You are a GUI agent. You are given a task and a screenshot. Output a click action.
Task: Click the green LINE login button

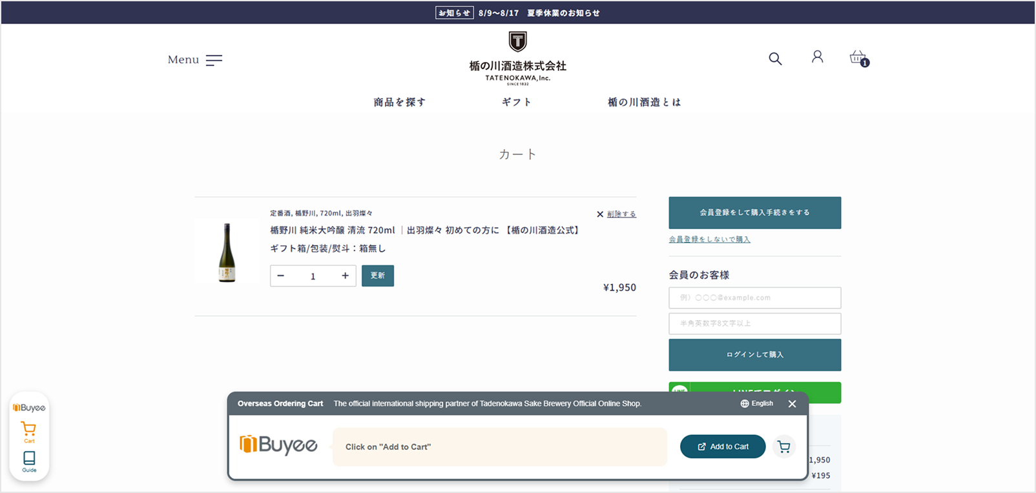pyautogui.click(x=754, y=387)
